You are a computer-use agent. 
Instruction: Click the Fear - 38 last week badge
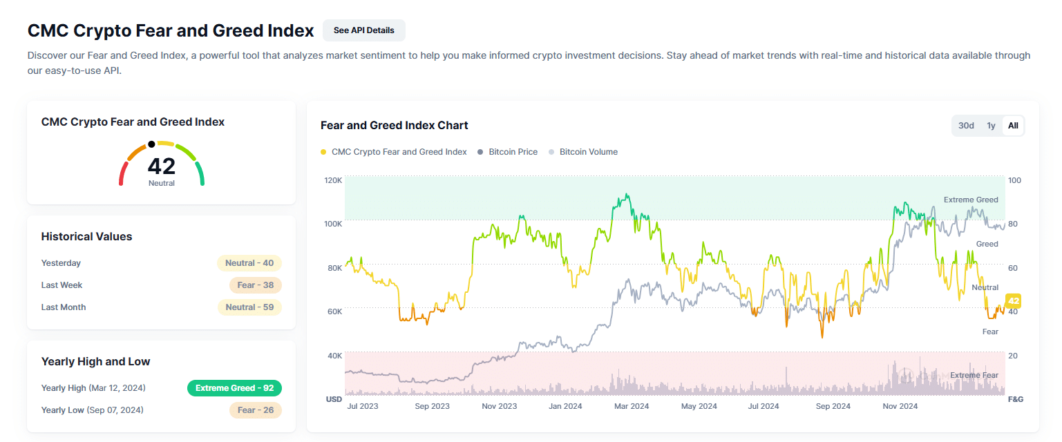pos(256,285)
